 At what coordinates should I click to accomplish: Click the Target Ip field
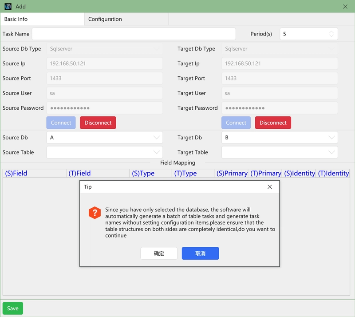280,63
